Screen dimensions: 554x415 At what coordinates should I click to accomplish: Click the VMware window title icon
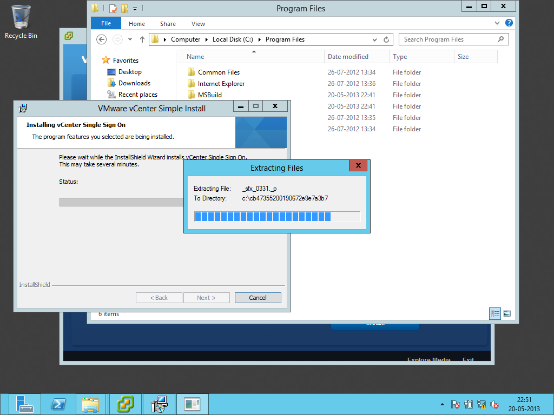pos(69,36)
